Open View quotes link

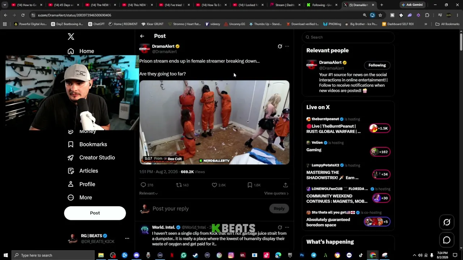point(276,193)
